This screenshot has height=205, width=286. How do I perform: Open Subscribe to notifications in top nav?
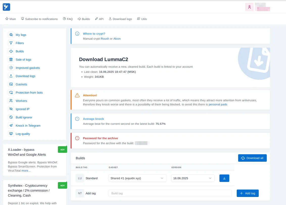pos(39,19)
